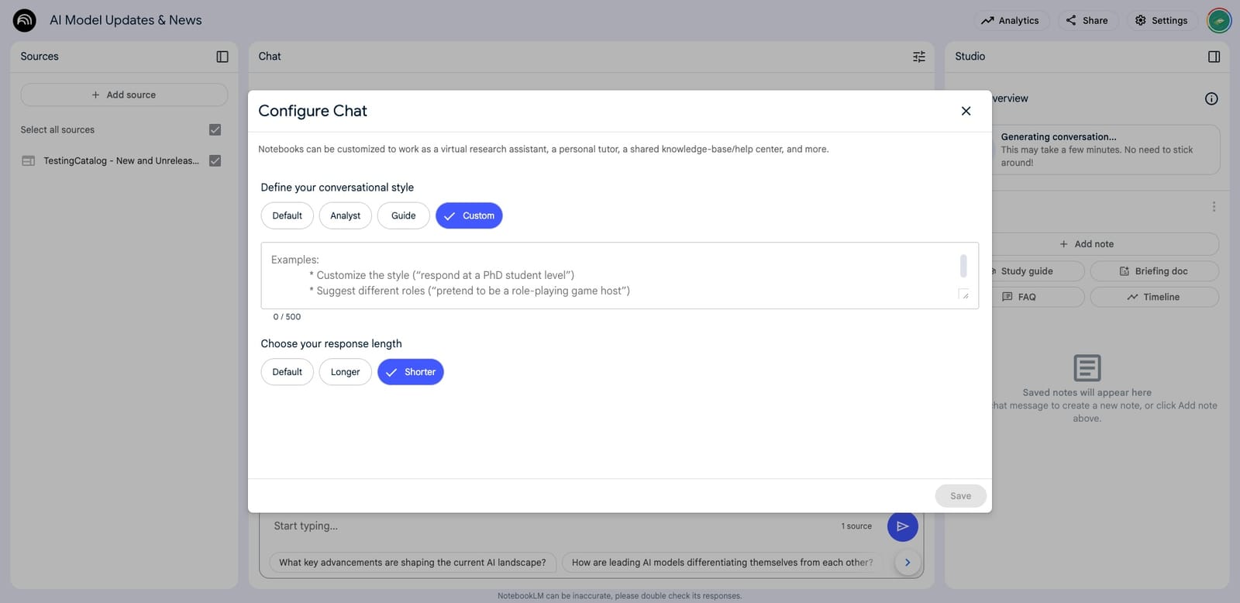
Task: Uncheck the TestingCatalog source
Action: (x=215, y=160)
